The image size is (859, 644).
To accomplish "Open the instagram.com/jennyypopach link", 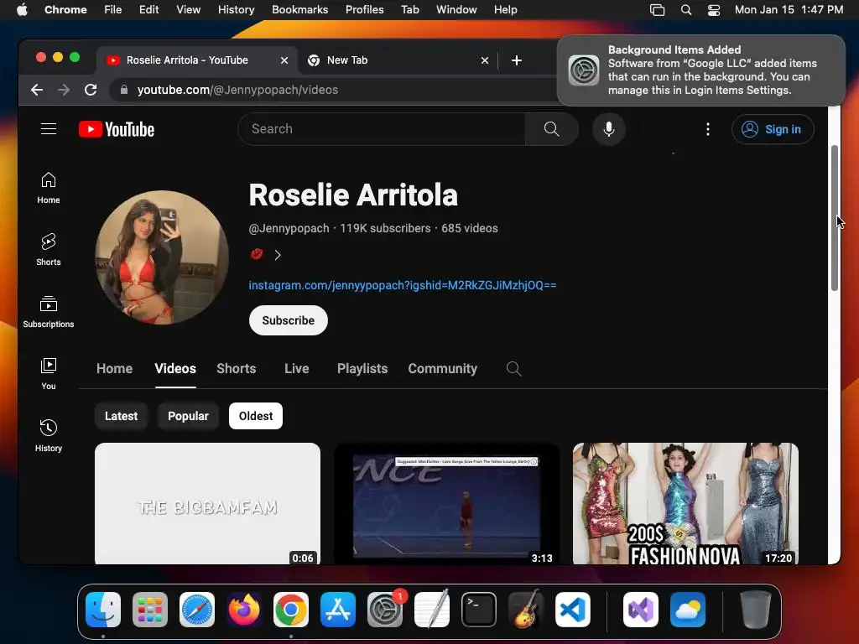I will [403, 285].
